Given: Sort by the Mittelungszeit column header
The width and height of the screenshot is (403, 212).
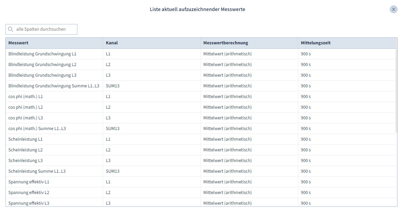Looking at the screenshot, I should [x=314, y=43].
